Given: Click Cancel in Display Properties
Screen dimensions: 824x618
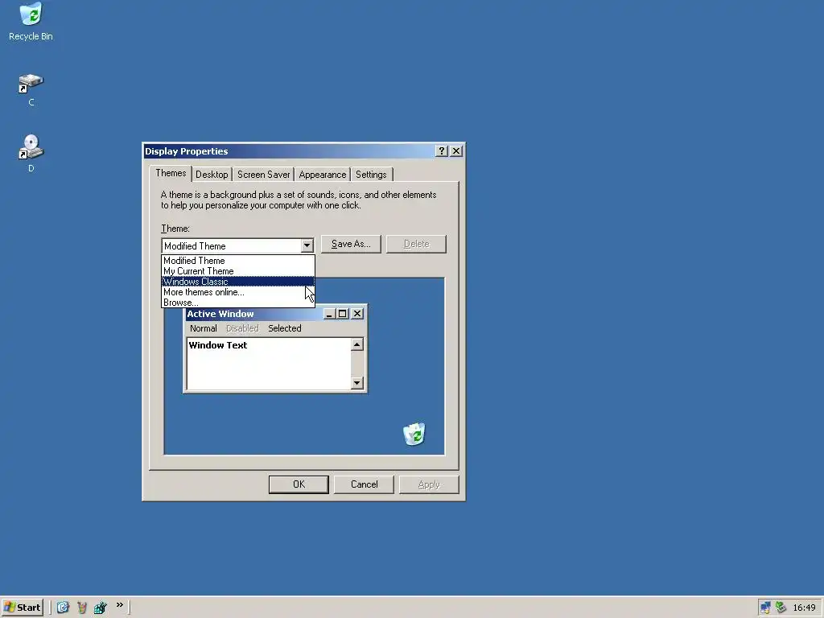Looking at the screenshot, I should (x=364, y=484).
